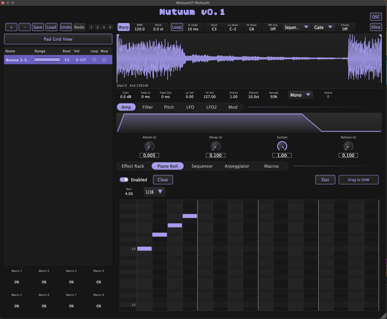Click the Hi Note value G8
Image resolution: width=387 pixels, height=319 pixels.
click(252, 29)
